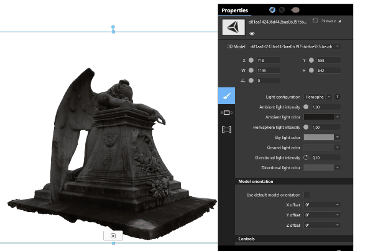
Task: Click the top-center resize handle of selection
Action: (x=114, y=32)
